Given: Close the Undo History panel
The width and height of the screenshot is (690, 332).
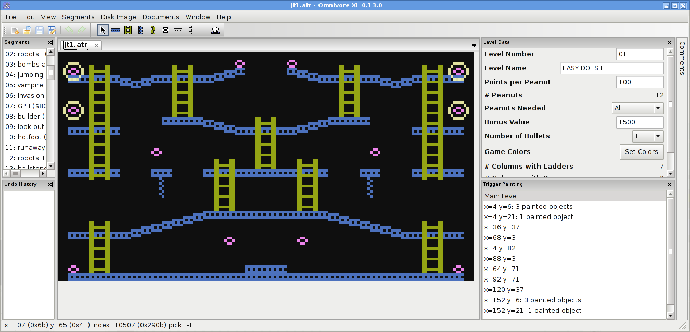Looking at the screenshot, I should coord(50,184).
